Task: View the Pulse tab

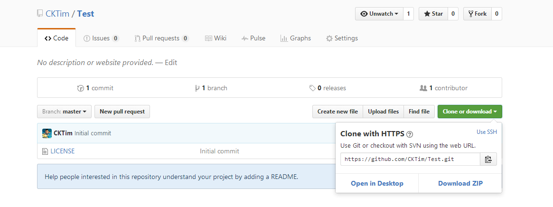Action: (x=253, y=38)
